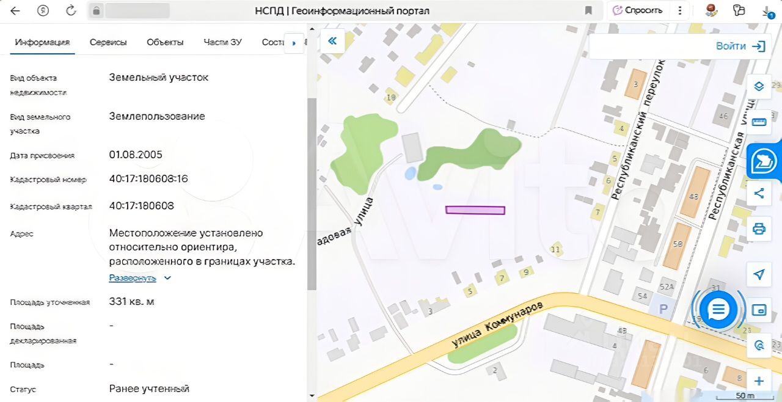Viewport: 782px width, 402px height.
Task: Open the blue chat support bubble
Action: point(718,309)
